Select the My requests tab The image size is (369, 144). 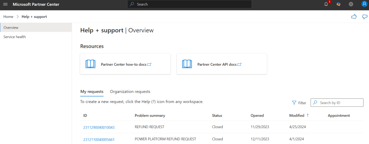[92, 92]
